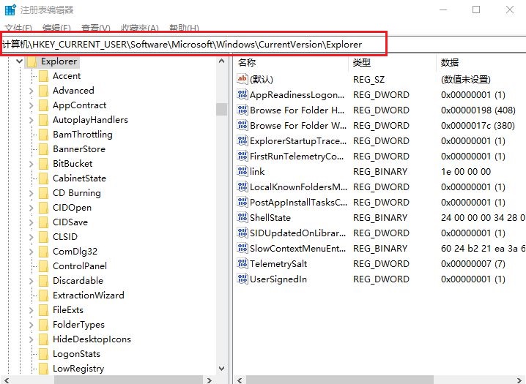Click the icon beside LocalKnownFoldersM...
This screenshot has height=384, width=526.
pyautogui.click(x=242, y=187)
